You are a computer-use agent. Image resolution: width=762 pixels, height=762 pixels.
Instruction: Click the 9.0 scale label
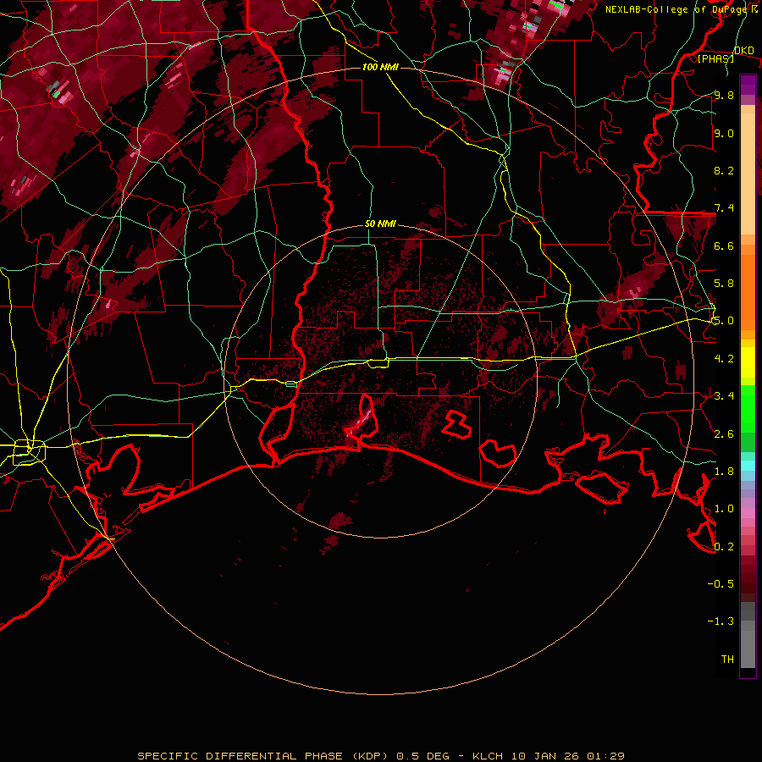pyautogui.click(x=724, y=133)
